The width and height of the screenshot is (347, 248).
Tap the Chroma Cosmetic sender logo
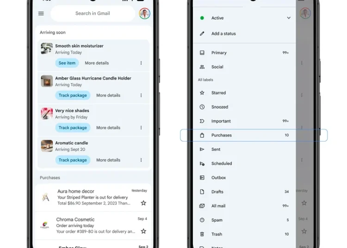44,225
